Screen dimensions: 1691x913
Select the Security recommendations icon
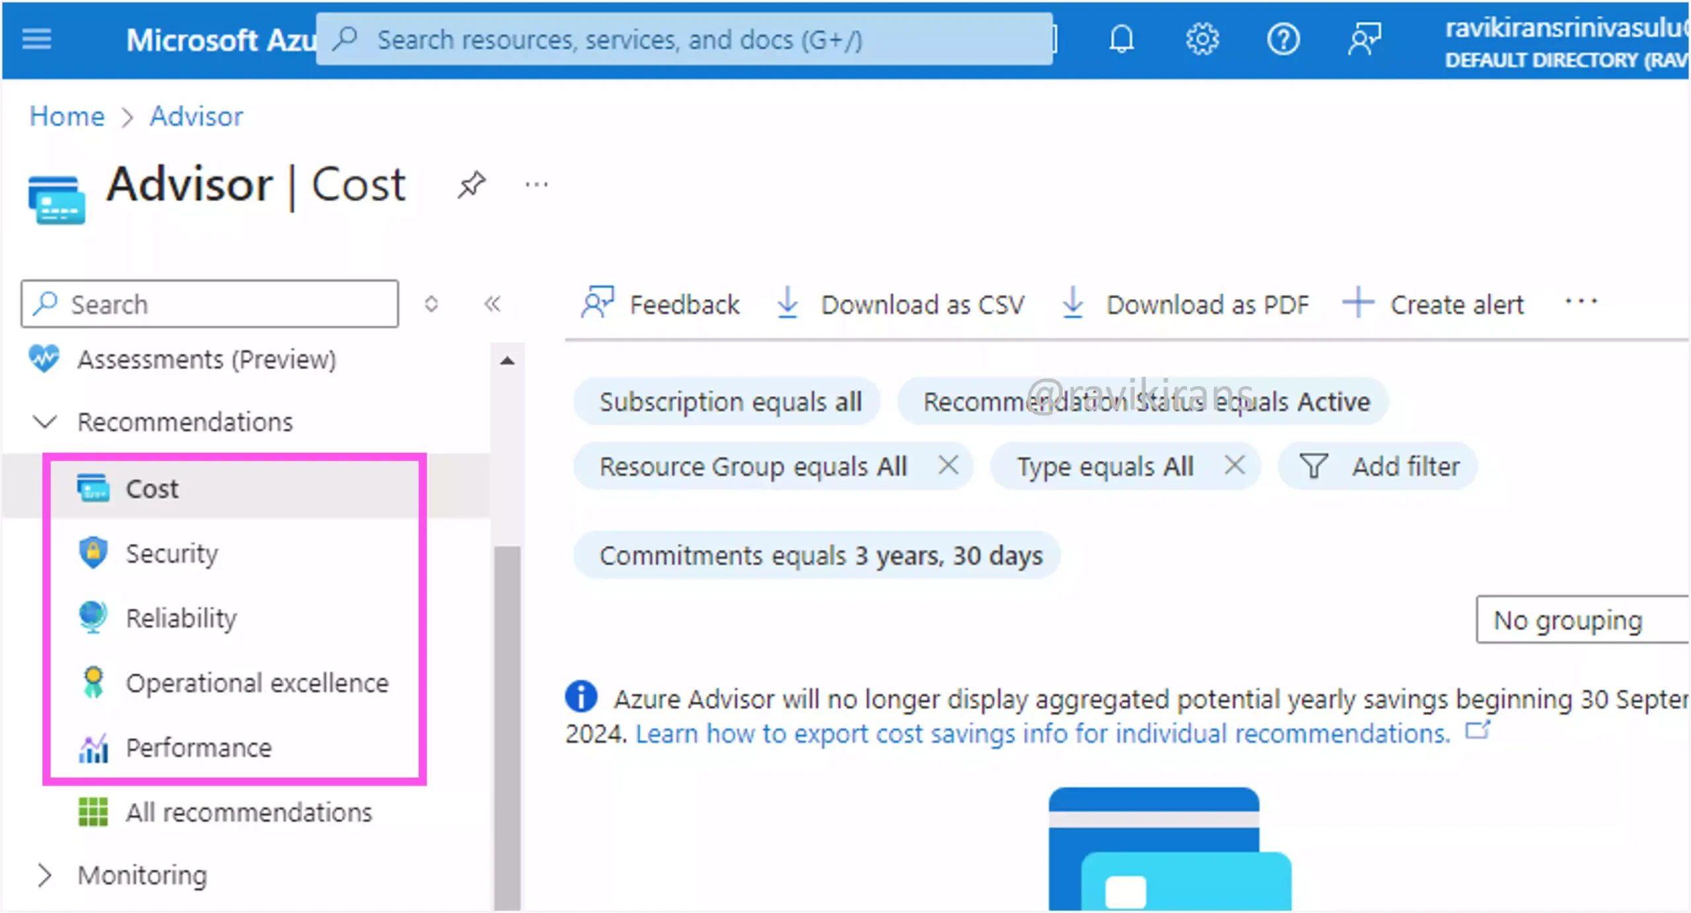click(93, 552)
